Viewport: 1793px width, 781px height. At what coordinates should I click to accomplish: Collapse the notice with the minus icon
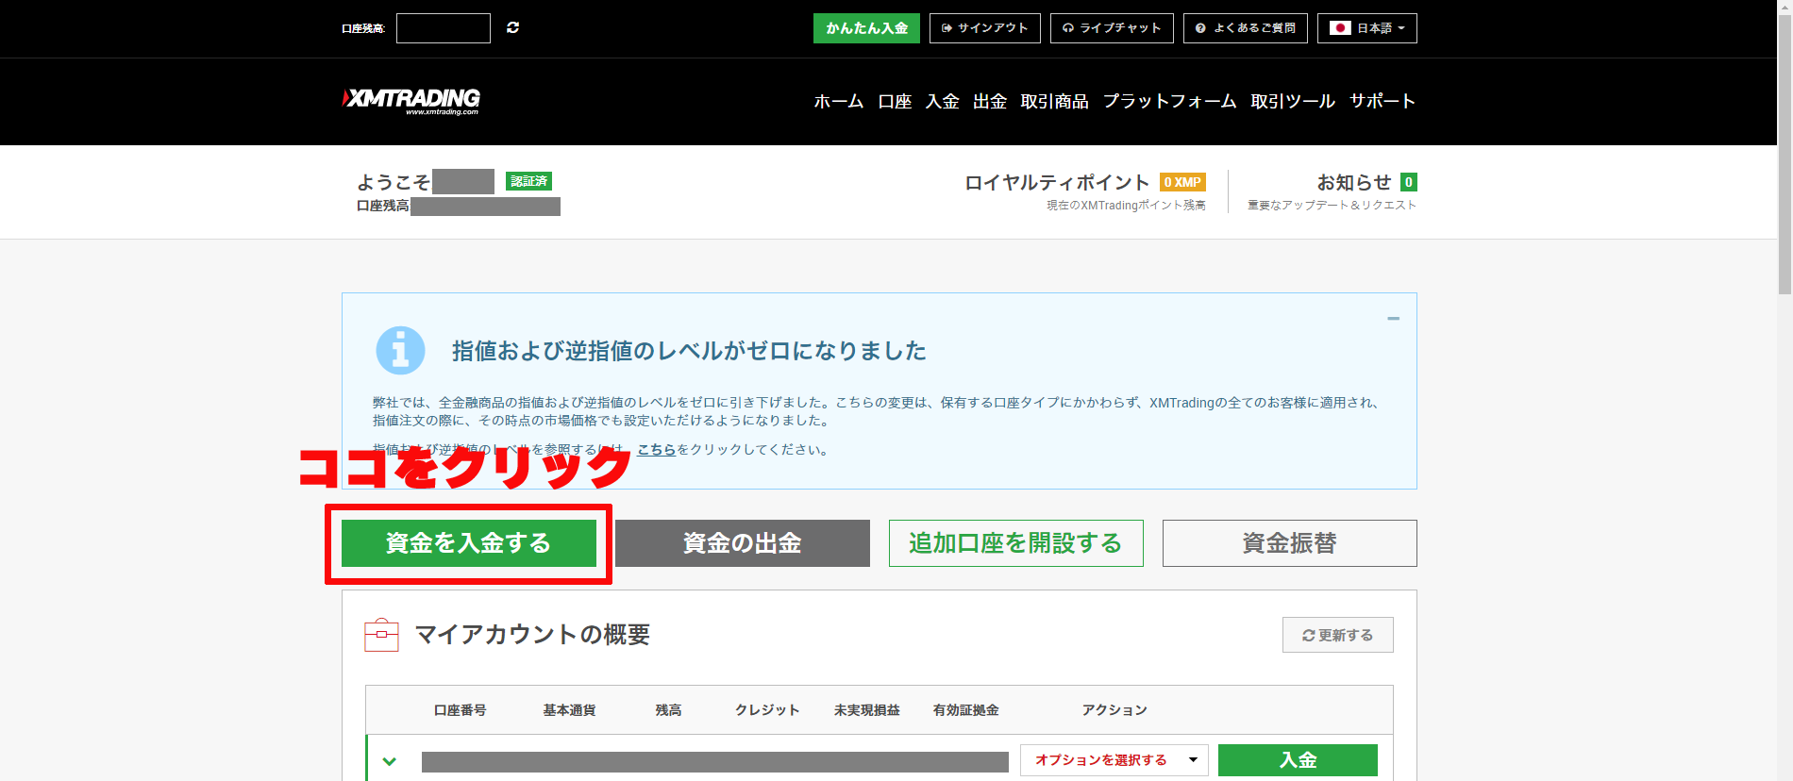click(x=1393, y=319)
